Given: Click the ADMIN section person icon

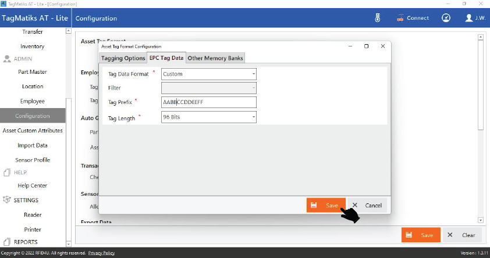Looking at the screenshot, I should (x=8, y=59).
